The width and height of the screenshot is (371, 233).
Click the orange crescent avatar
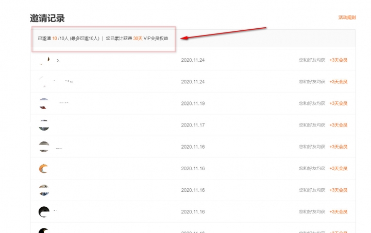point(44,168)
